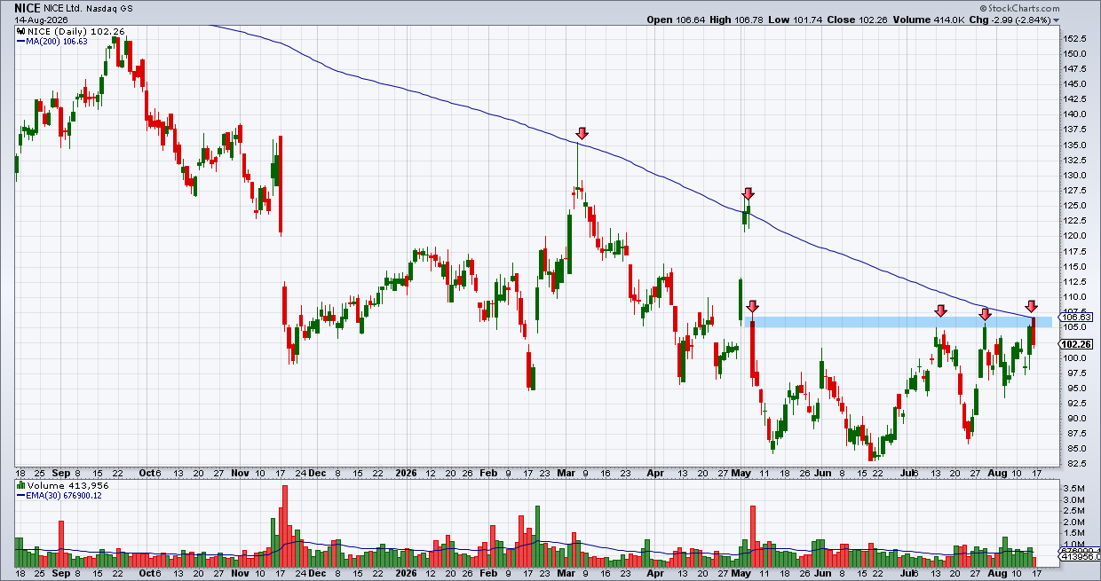Screen dimensions: 1101x581
Task: Click the 106.63 moving average price tag on the price axis
Action: pyautogui.click(x=1076, y=317)
